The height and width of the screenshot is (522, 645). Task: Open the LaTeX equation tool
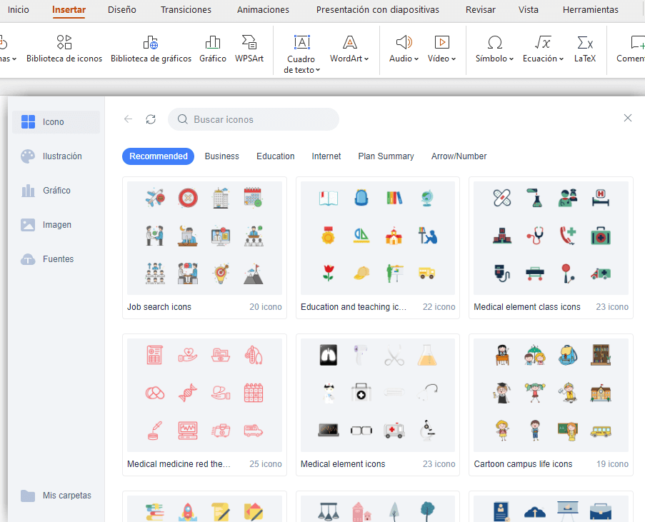585,49
